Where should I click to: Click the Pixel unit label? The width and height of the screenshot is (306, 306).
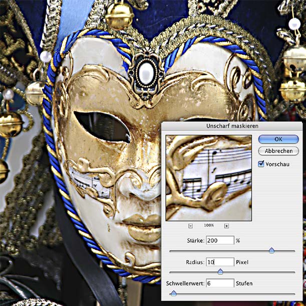[242, 262]
